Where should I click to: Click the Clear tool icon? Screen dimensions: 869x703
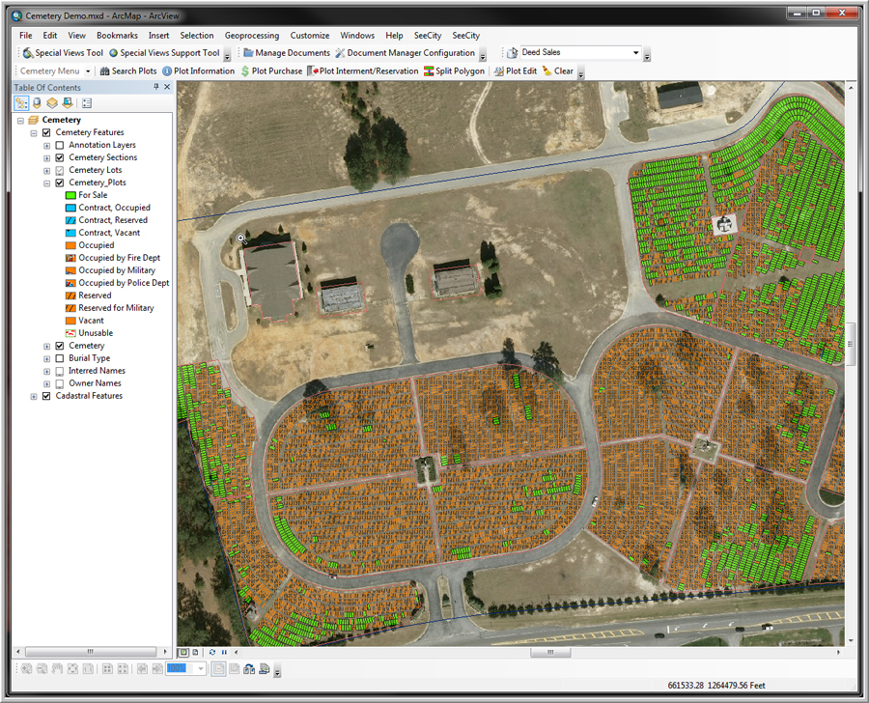(x=557, y=71)
